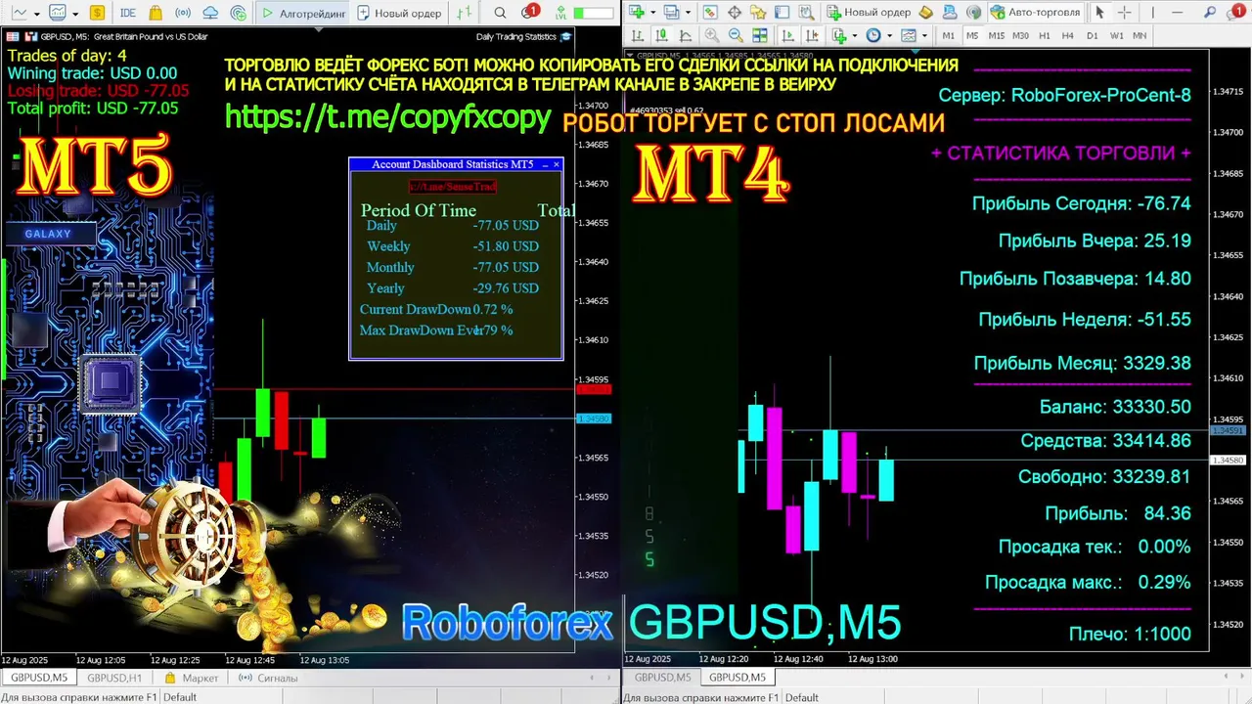This screenshot has height=704, width=1252.
Task: Select the MT4 cursor arrow tool
Action: click(1099, 13)
